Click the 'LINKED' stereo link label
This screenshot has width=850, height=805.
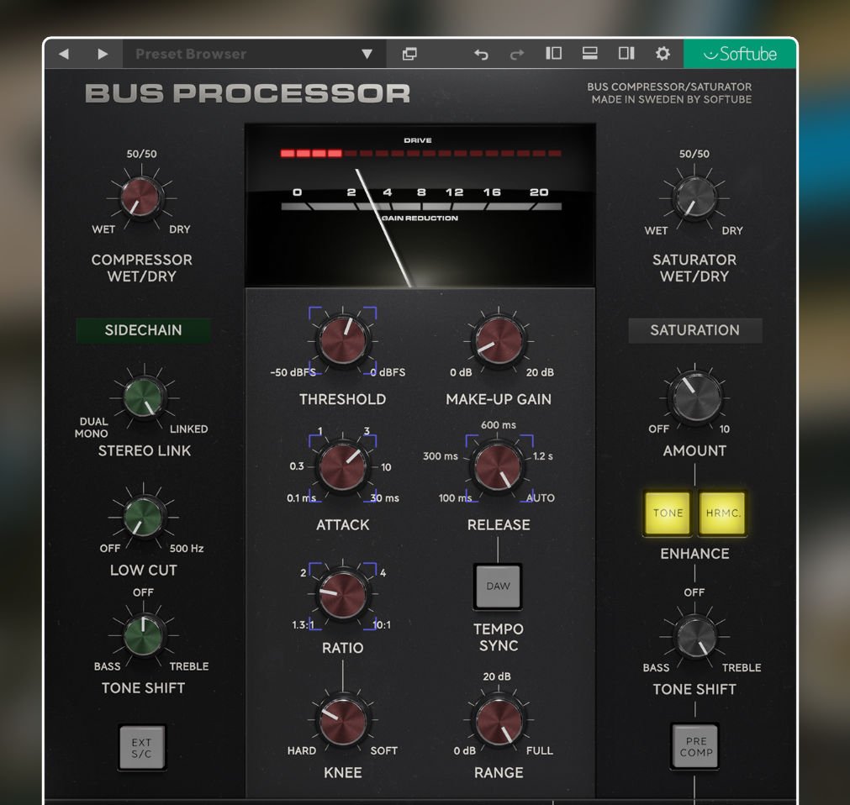pos(188,429)
